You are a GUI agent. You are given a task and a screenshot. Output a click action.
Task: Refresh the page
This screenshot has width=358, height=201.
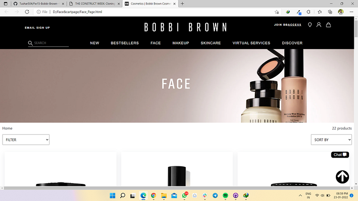point(27,12)
